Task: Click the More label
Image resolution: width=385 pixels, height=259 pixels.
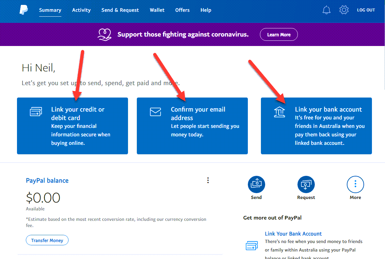Action: click(355, 197)
